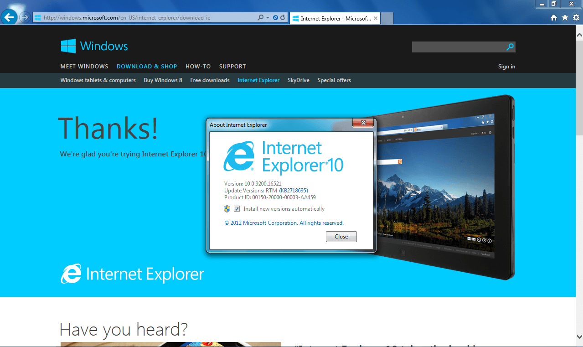Screen dimensions: 583x347
Task: Uncheck Install new versions automatically
Action: pyautogui.click(x=237, y=209)
